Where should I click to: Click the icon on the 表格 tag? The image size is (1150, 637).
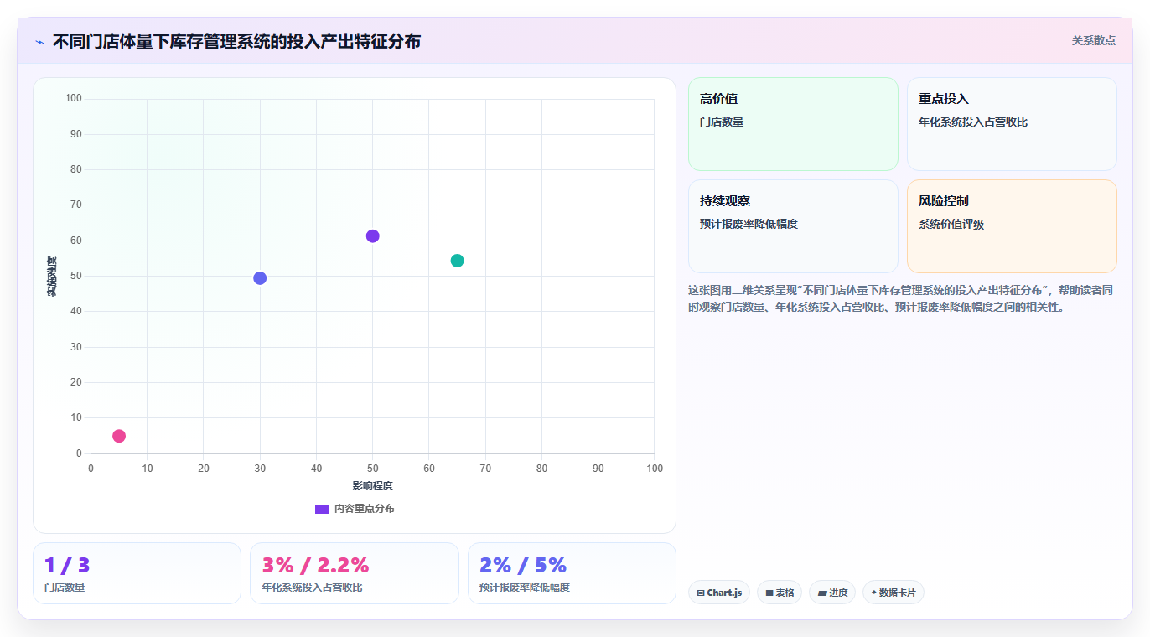pyautogui.click(x=769, y=593)
